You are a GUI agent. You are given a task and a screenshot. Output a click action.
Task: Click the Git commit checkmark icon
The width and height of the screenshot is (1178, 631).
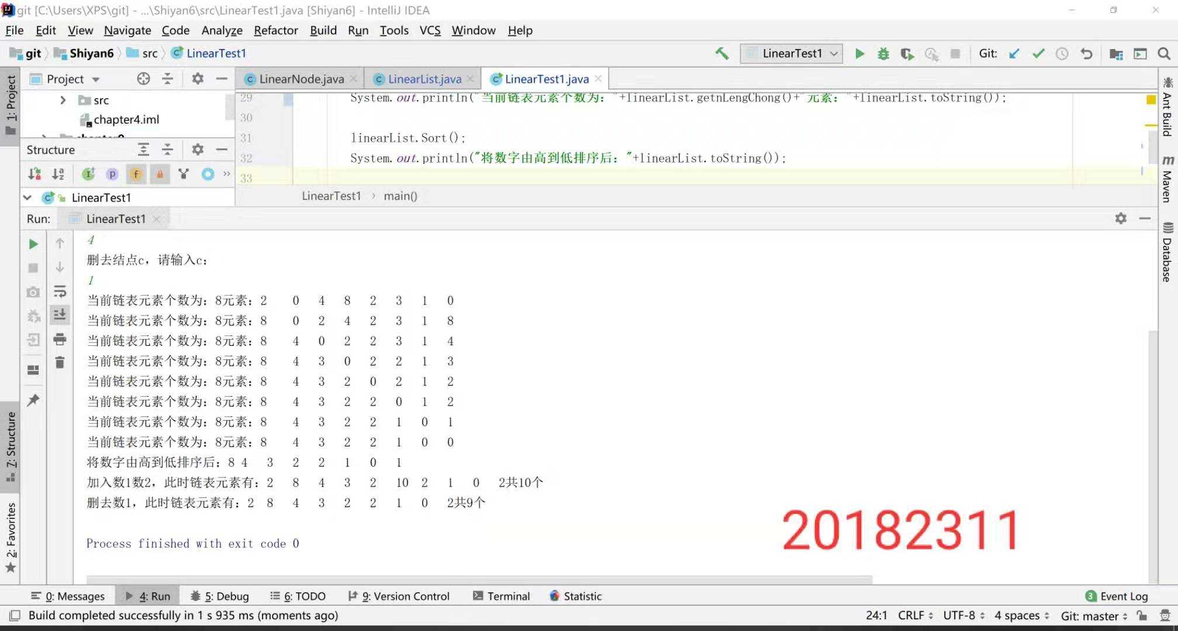[x=1038, y=53]
